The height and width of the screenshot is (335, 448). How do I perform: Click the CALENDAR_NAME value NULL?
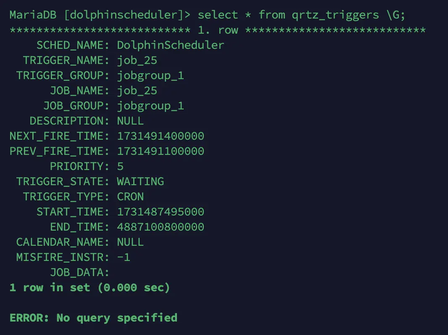tap(130, 242)
